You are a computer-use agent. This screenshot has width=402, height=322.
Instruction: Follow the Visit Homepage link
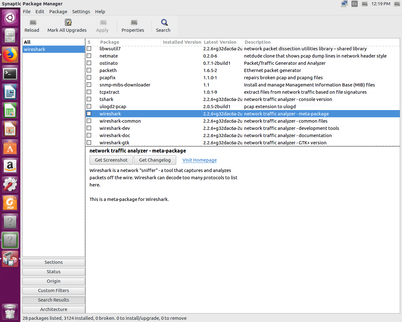click(199, 160)
